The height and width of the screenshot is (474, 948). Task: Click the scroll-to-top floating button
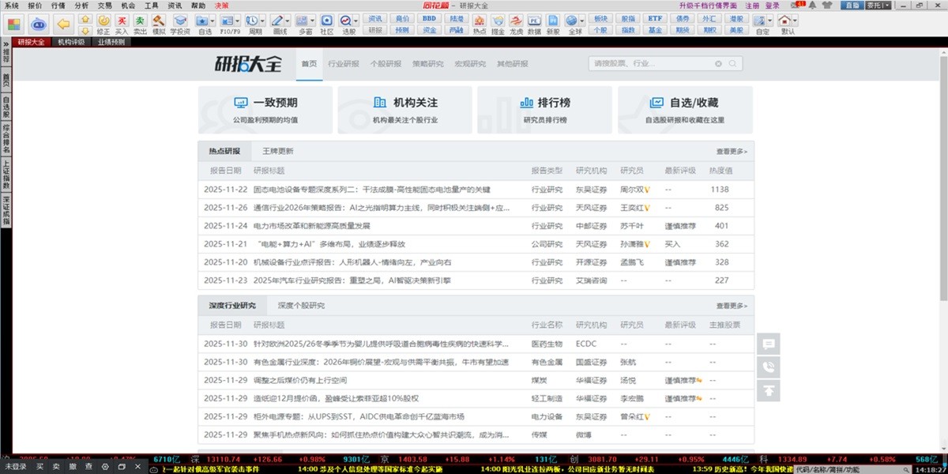(769, 389)
